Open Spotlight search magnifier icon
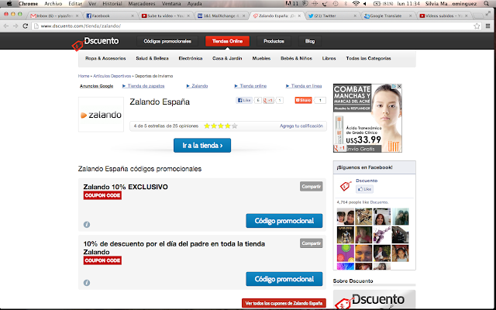Image resolution: width=496 pixels, height=310 pixels. 486,4
